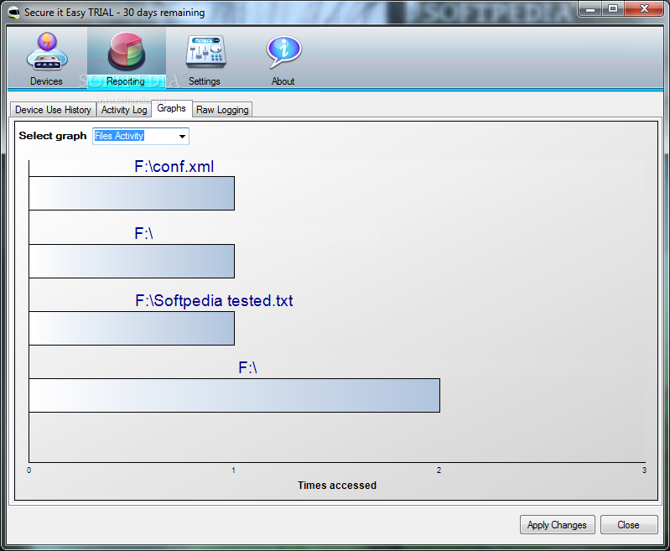
Task: Close window with title bar X
Action: [644, 9]
